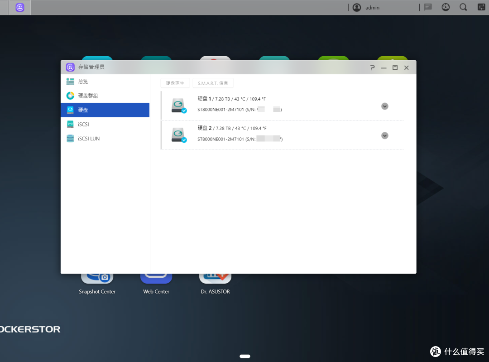Image resolution: width=489 pixels, height=362 pixels.
Task: Open the activity monitor gauge icon
Action: pos(446,7)
